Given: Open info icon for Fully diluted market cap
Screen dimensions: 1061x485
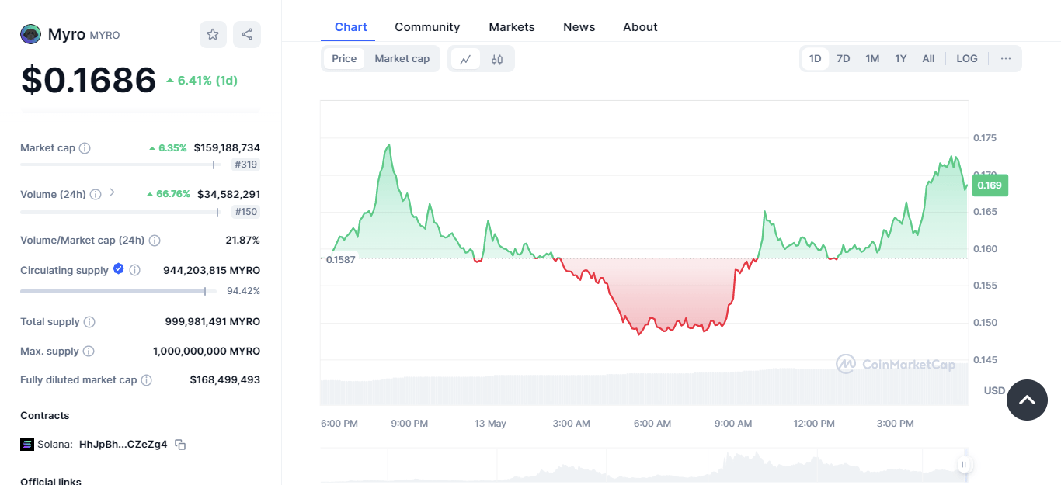Looking at the screenshot, I should click(146, 380).
